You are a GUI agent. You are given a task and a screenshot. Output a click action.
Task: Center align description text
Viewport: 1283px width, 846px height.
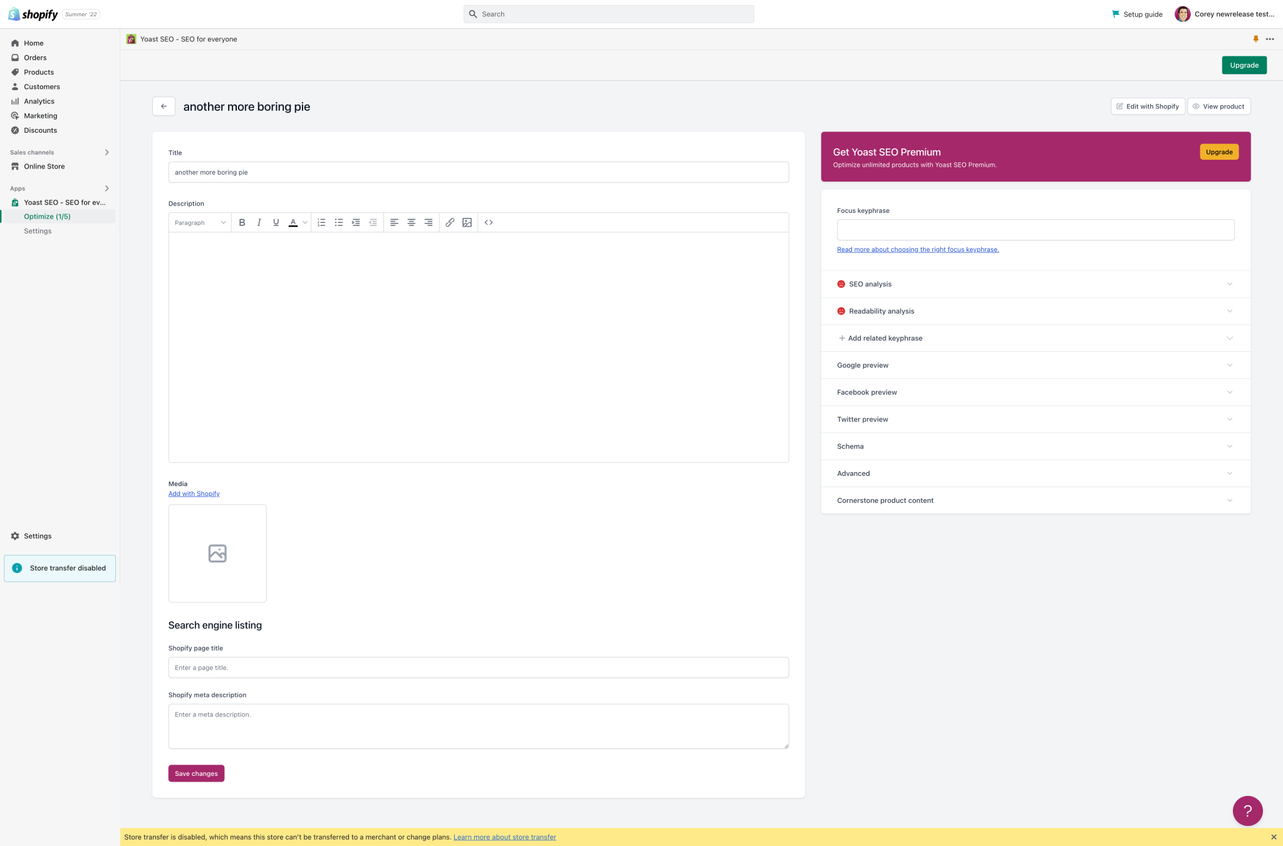pos(412,222)
